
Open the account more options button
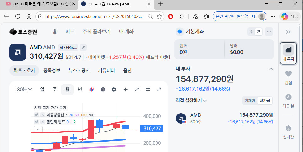(x=269, y=32)
